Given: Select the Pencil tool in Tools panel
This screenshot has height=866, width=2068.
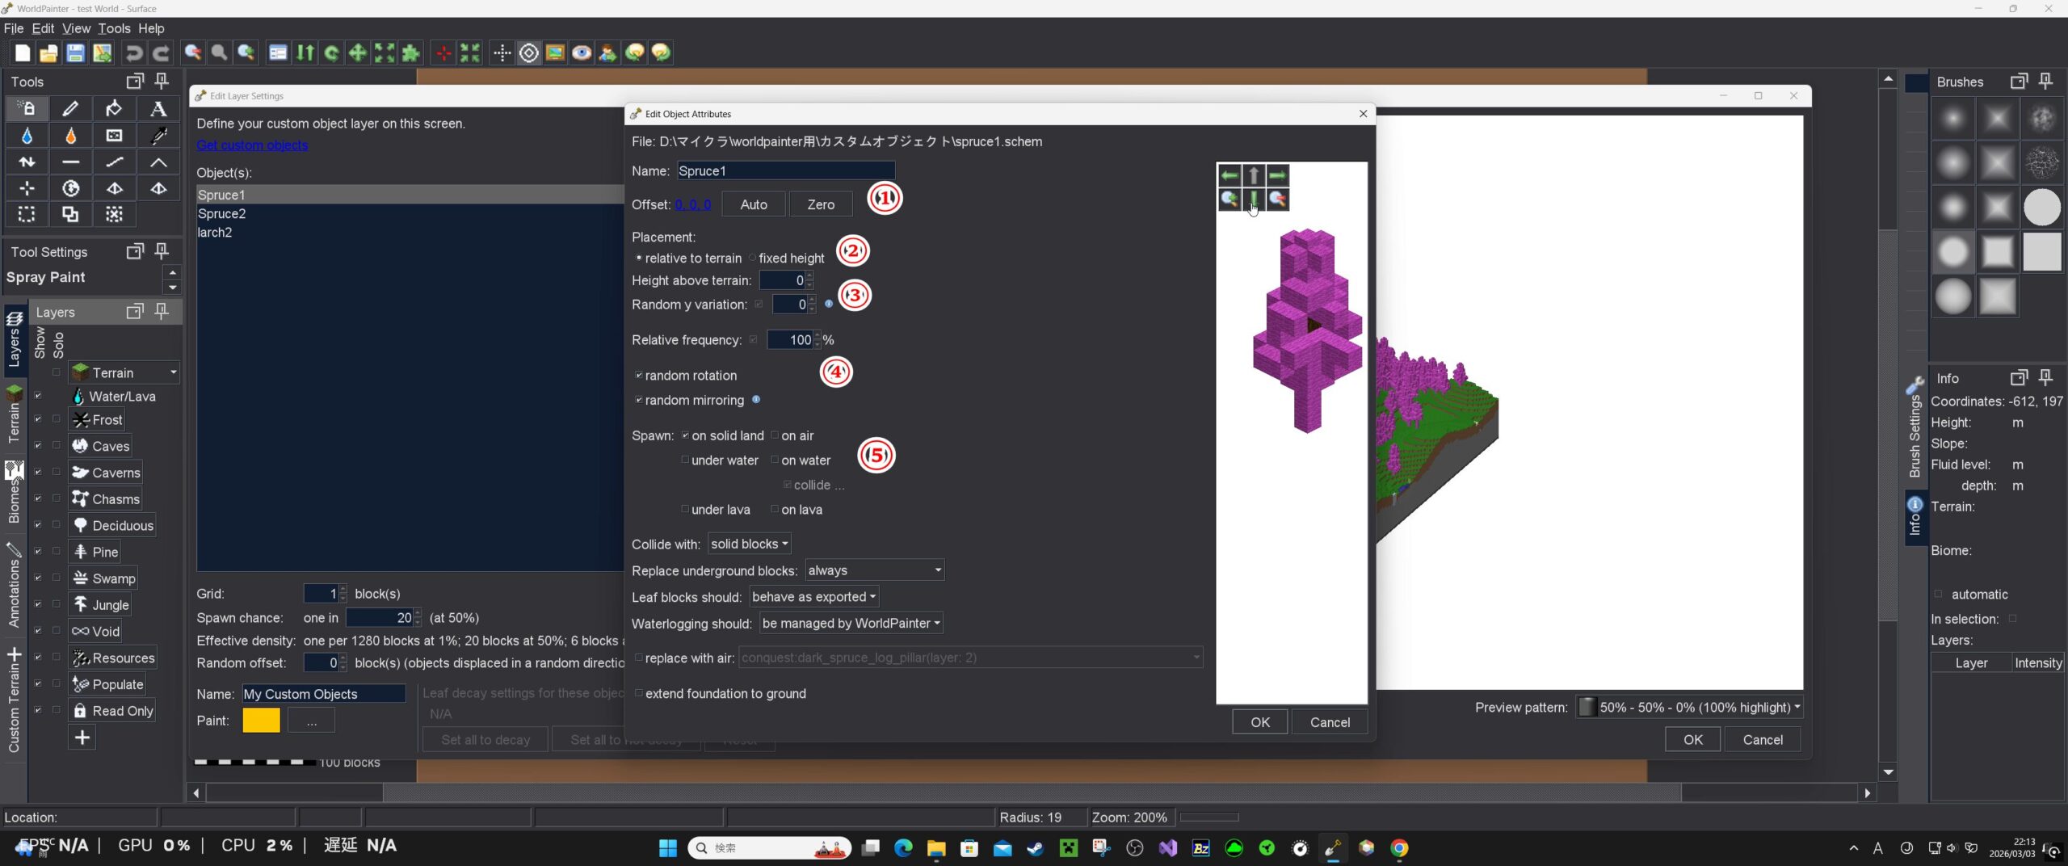Looking at the screenshot, I should (71, 108).
